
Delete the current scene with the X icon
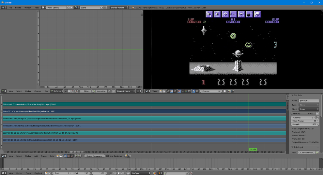pyautogui.click(x=105, y=7)
